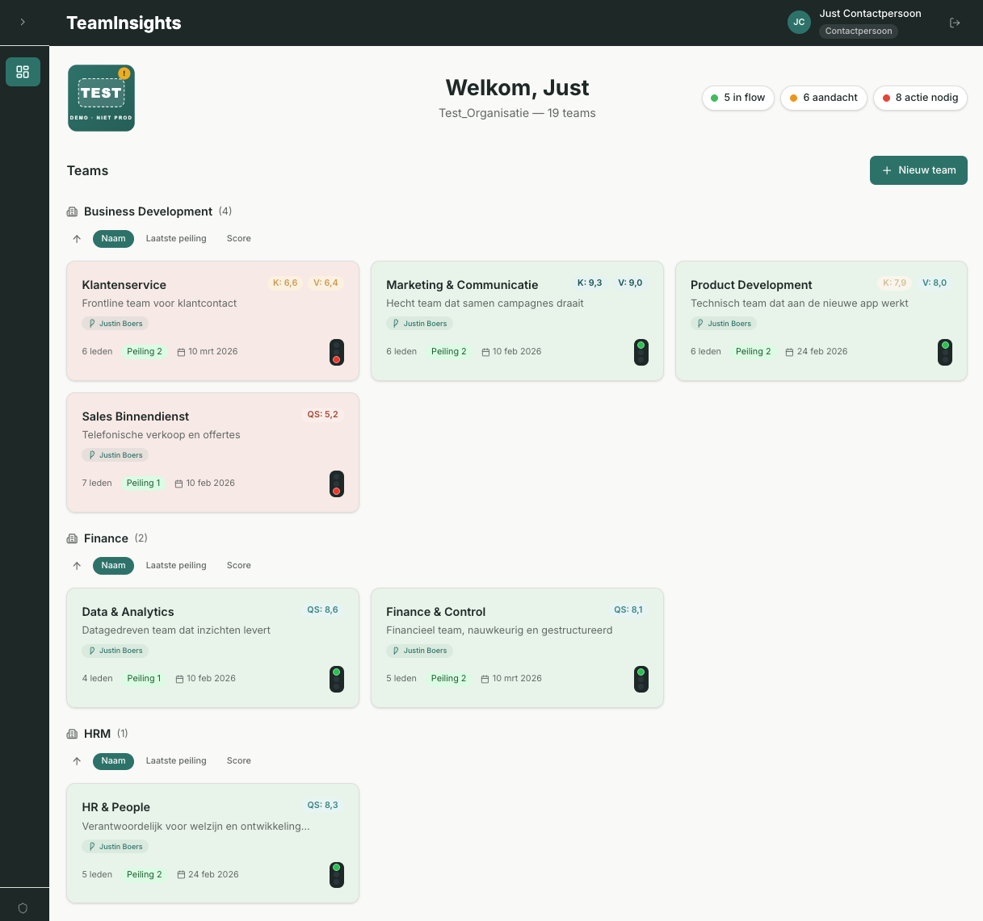
Task: Log out using the exit icon
Action: (x=955, y=23)
